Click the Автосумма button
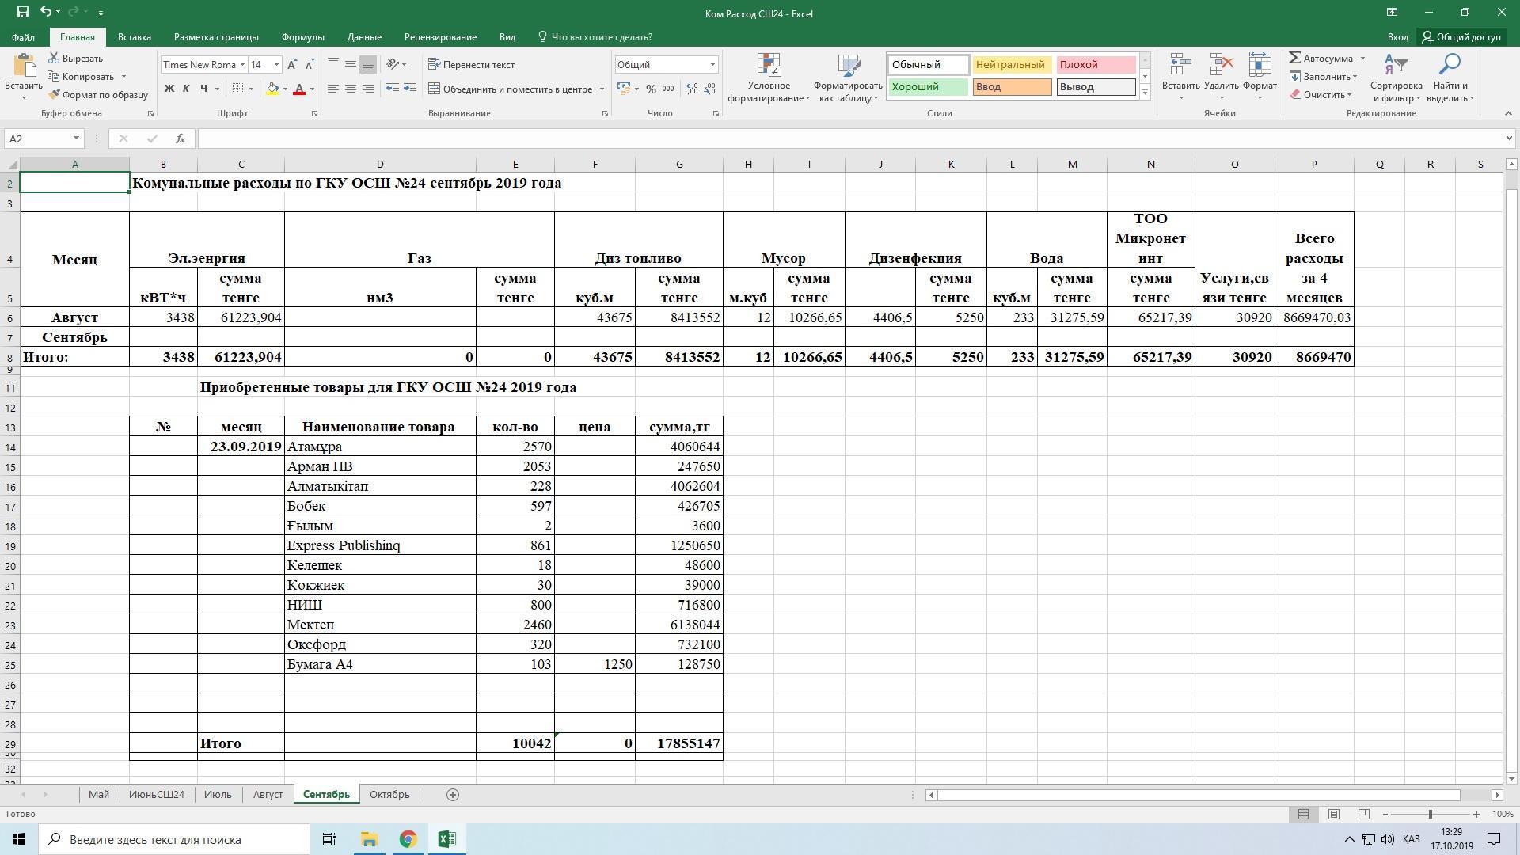 [x=1320, y=59]
